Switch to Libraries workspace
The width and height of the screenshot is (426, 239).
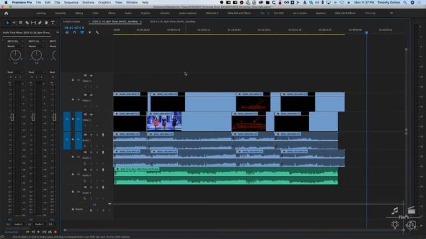pyautogui.click(x=164, y=13)
